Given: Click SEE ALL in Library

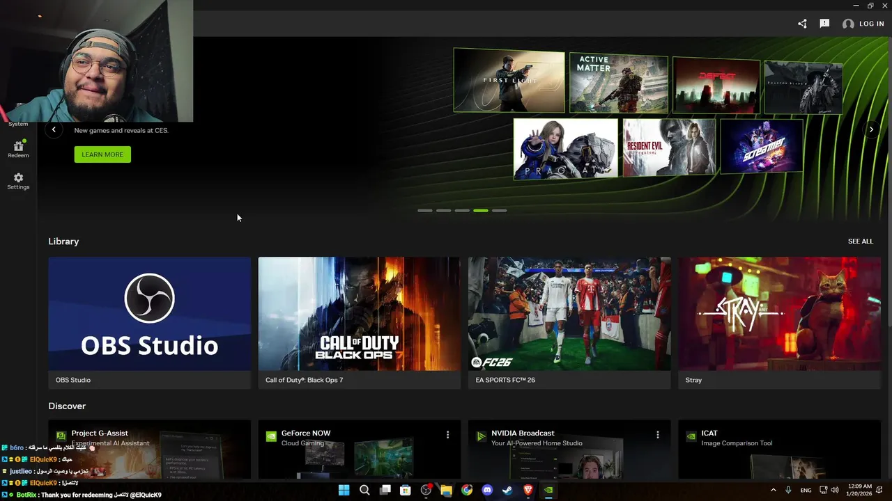Looking at the screenshot, I should (861, 241).
